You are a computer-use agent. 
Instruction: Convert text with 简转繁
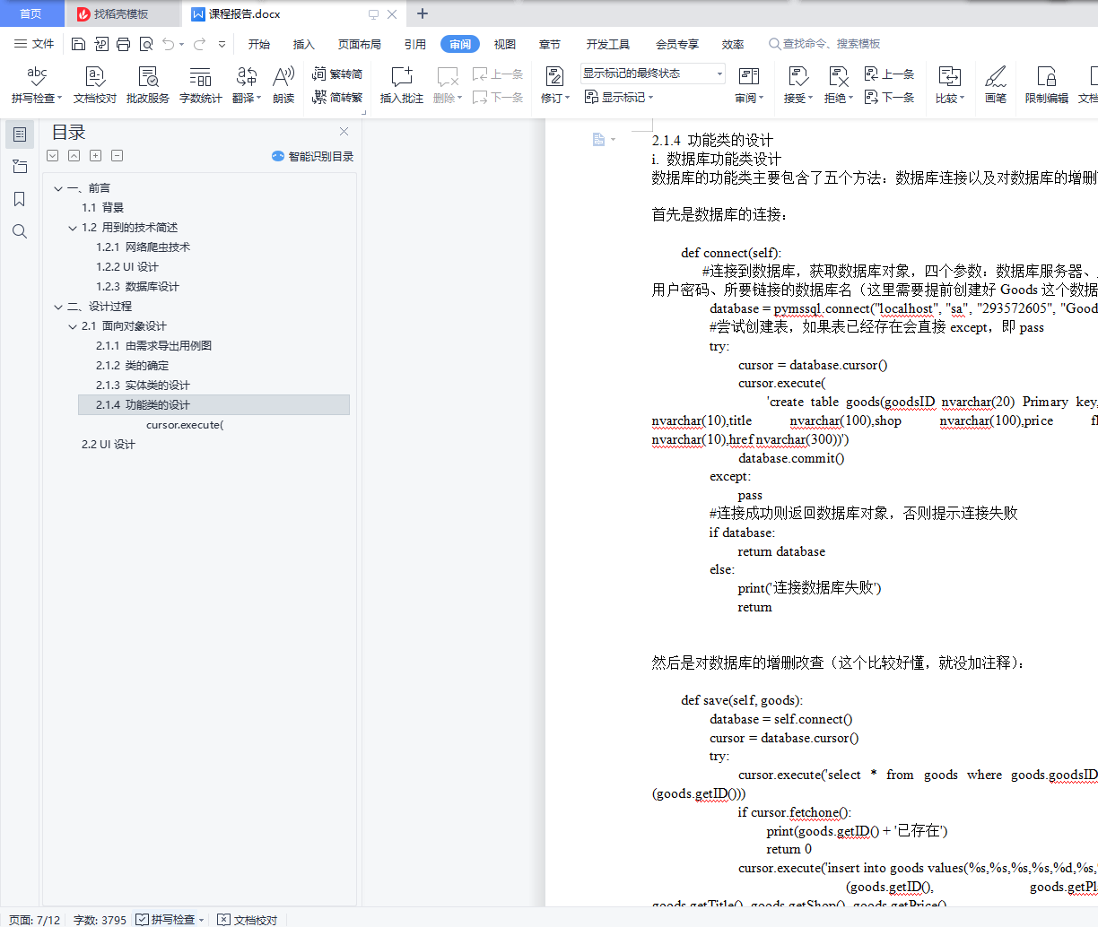click(x=337, y=97)
